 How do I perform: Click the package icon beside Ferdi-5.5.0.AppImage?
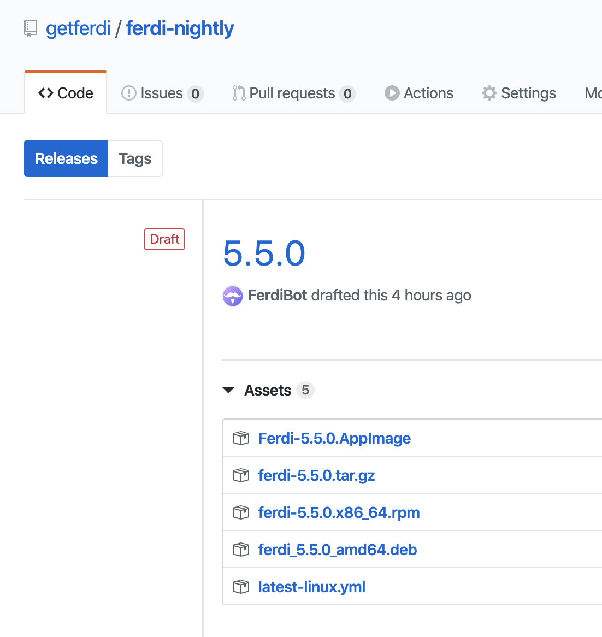coord(241,438)
